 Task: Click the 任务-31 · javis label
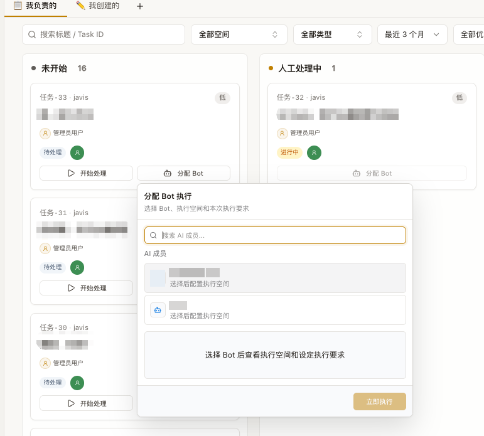pyautogui.click(x=64, y=213)
